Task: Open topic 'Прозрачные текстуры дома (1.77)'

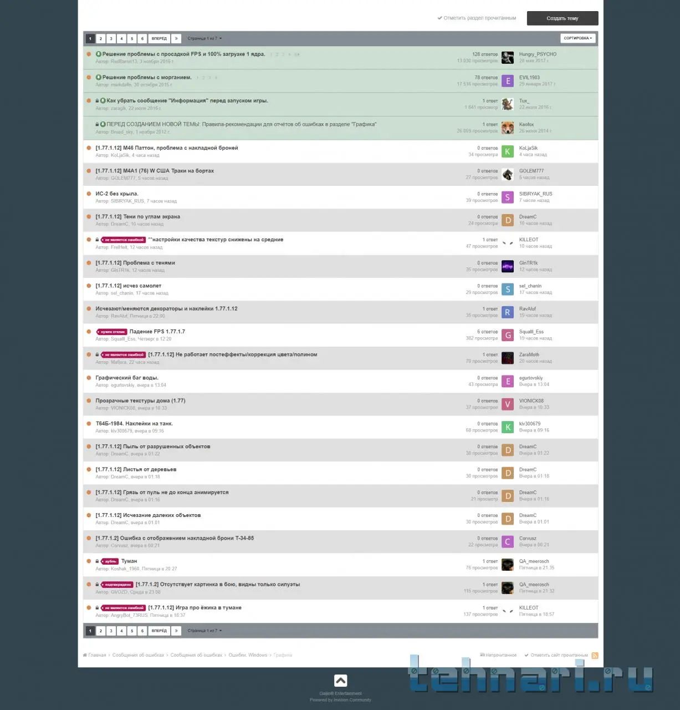Action: [x=140, y=401]
